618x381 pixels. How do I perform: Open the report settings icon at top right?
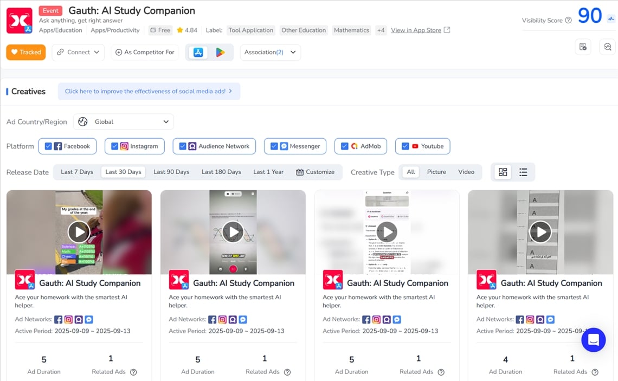coord(583,47)
